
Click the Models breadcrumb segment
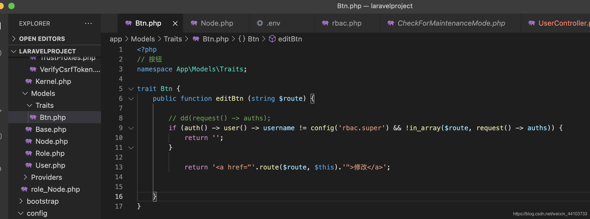click(143, 39)
